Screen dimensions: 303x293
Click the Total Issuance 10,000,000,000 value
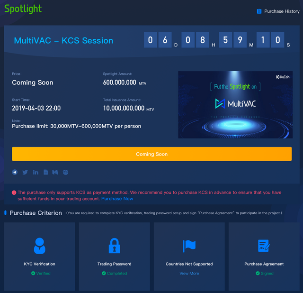click(124, 108)
